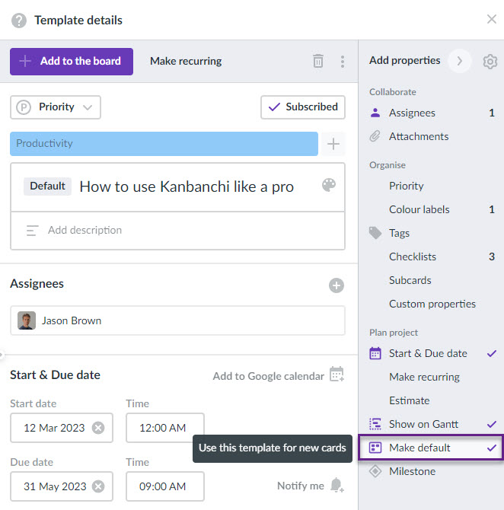Click the Notify me link

300,486
